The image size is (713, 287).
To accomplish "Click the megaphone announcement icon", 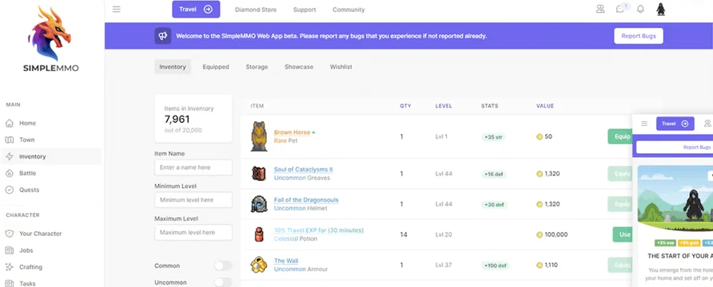I will pos(163,36).
